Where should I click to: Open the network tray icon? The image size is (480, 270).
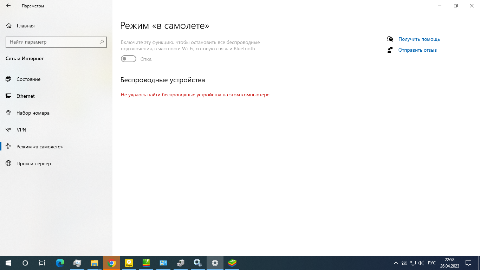pos(413,263)
